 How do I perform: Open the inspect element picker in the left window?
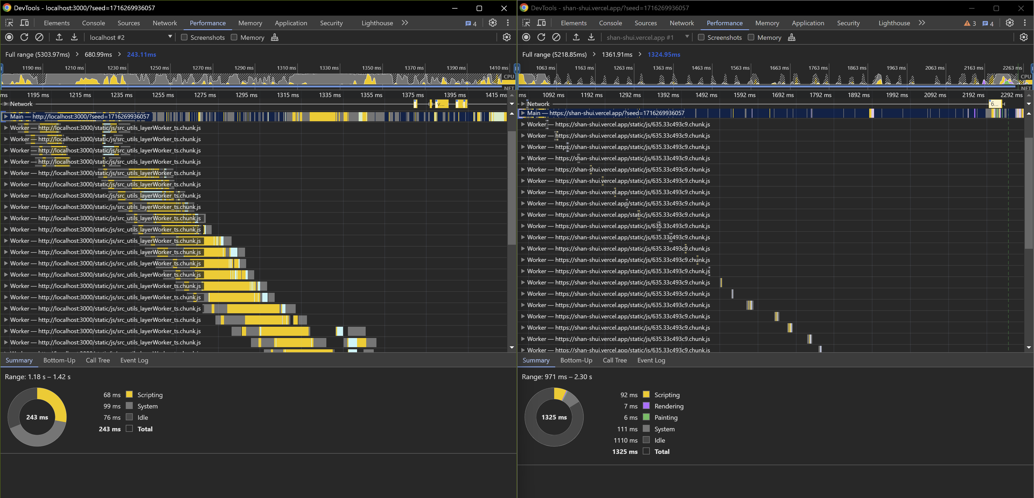click(9, 23)
